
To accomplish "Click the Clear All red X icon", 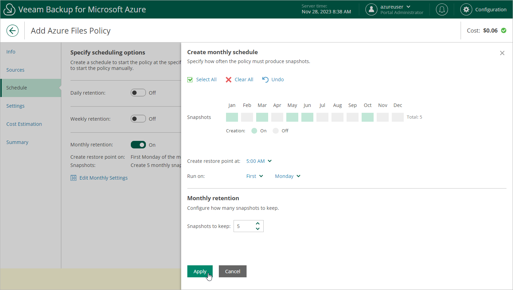I will [228, 80].
